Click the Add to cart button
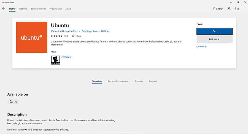The height and width of the screenshot is (134, 248). point(214,39)
